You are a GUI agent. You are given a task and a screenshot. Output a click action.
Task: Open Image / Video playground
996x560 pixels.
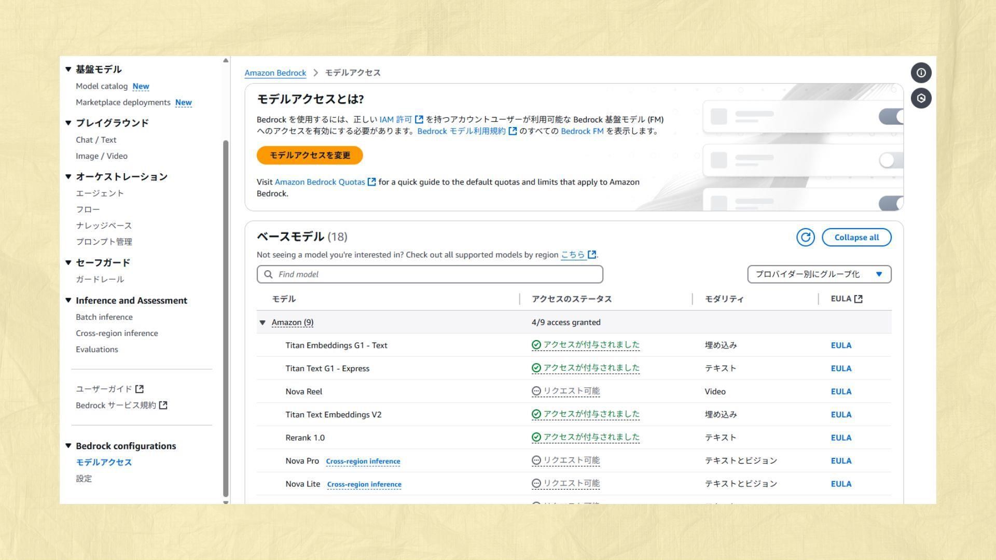pyautogui.click(x=102, y=156)
